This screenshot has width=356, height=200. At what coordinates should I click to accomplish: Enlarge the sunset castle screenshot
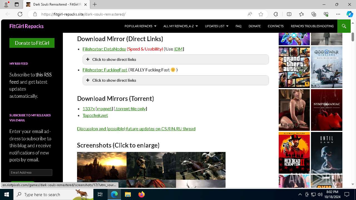102,166
